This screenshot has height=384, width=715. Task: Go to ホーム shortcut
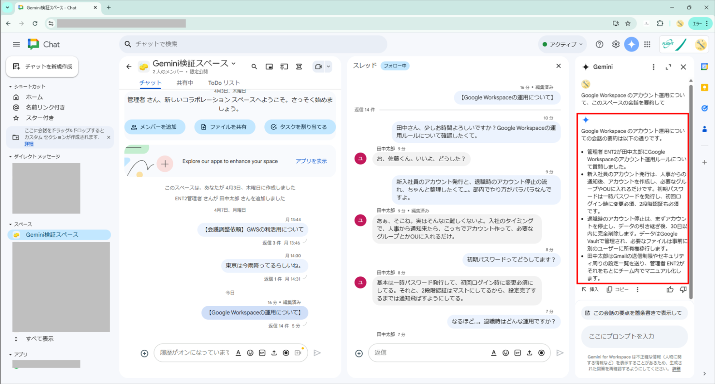pyautogui.click(x=34, y=97)
